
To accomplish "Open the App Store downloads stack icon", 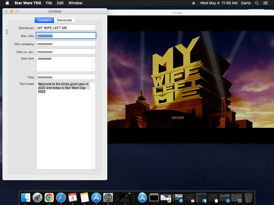I will [142, 198].
